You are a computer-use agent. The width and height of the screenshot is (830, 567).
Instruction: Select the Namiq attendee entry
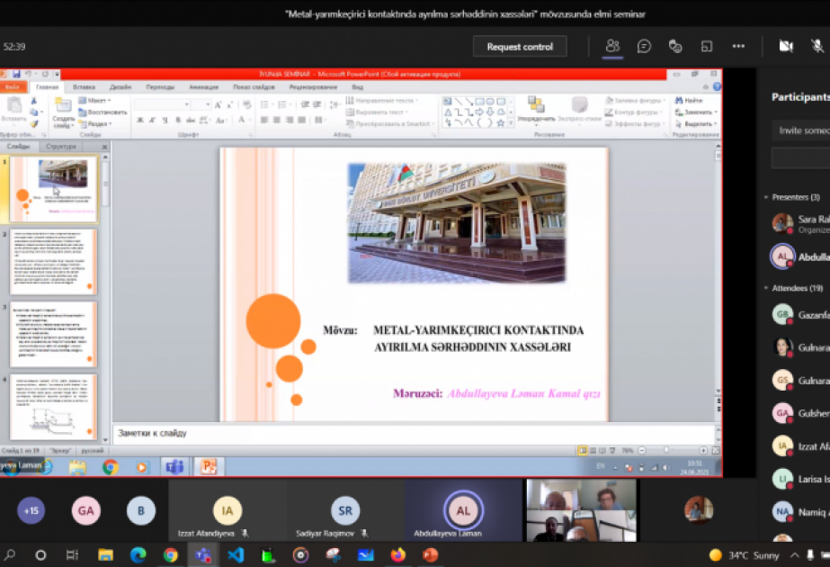tap(799, 512)
